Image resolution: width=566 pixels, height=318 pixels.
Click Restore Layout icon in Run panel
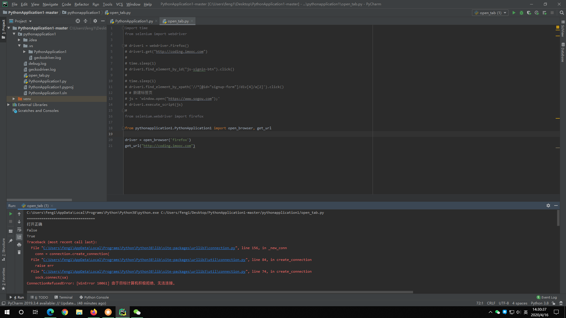(11, 231)
